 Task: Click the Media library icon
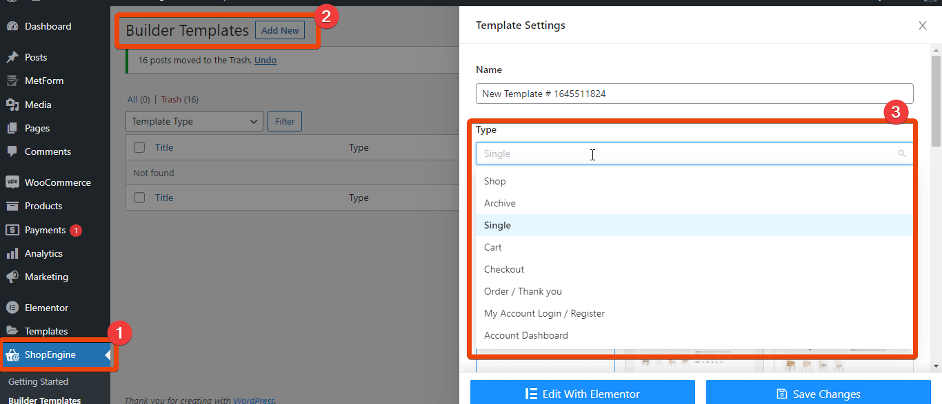[12, 105]
